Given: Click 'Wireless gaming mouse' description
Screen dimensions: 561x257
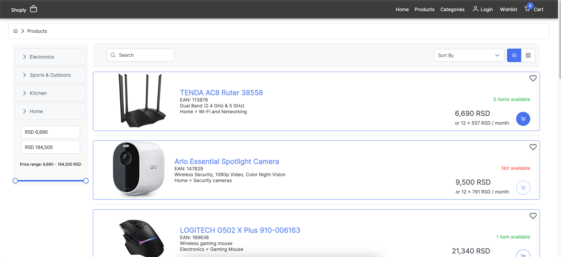Looking at the screenshot, I should tap(206, 243).
